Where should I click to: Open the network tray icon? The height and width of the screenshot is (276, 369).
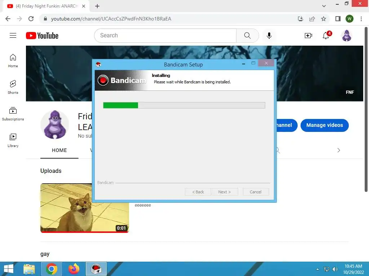pyautogui.click(x=326, y=269)
